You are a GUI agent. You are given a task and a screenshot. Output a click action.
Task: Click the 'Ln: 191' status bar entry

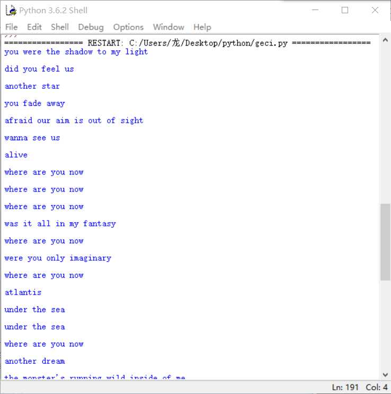(x=345, y=387)
